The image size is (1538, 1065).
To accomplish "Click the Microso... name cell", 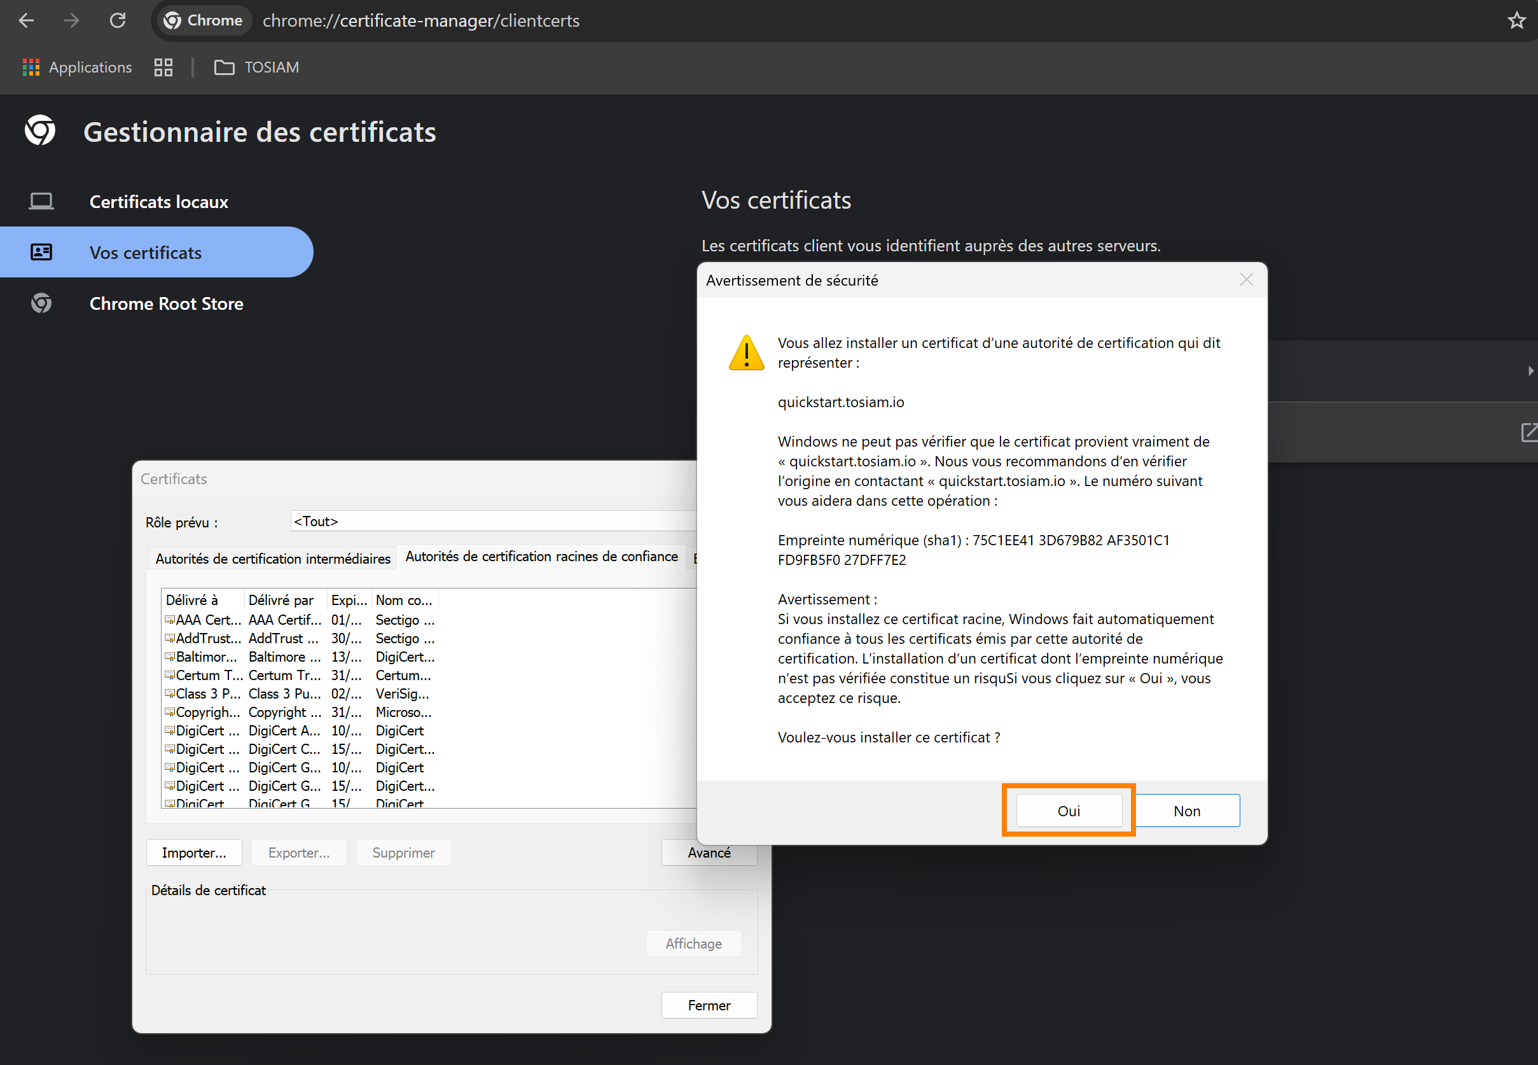I will coord(403,712).
